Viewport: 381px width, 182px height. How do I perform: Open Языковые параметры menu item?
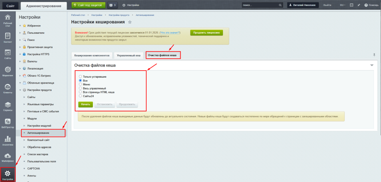(41, 104)
